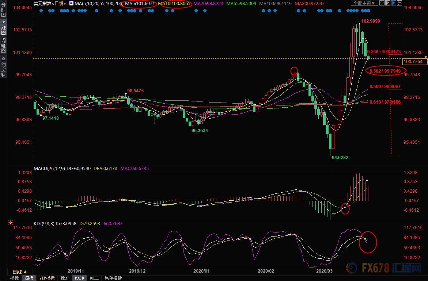Click the blue highlighted play-axis icon
This screenshot has height=281, width=428.
click(394, 3)
